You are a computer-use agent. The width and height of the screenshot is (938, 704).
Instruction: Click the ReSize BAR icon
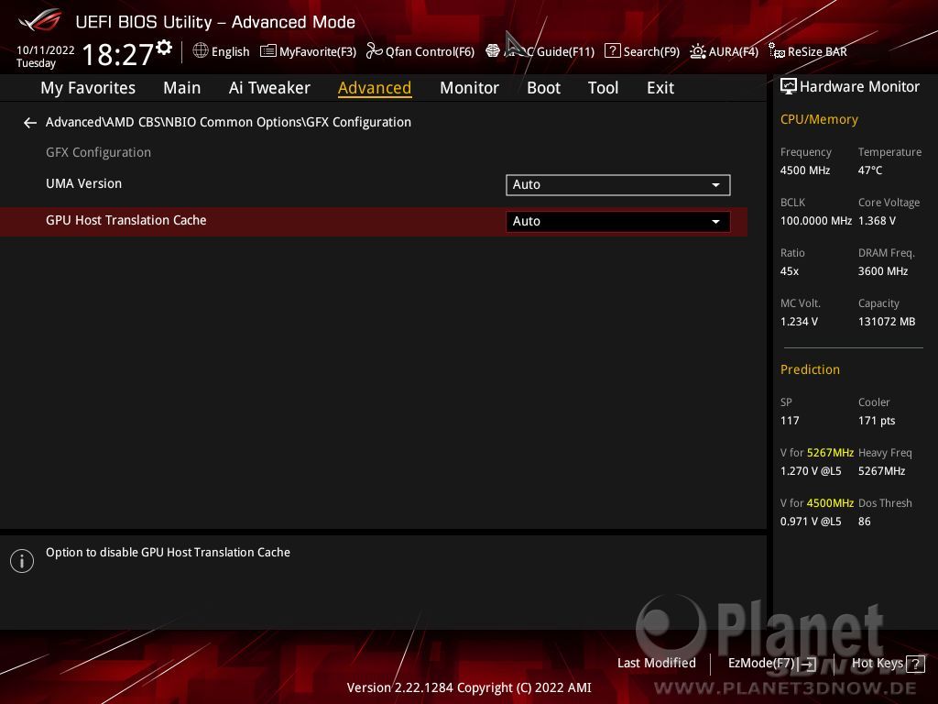[x=777, y=51]
